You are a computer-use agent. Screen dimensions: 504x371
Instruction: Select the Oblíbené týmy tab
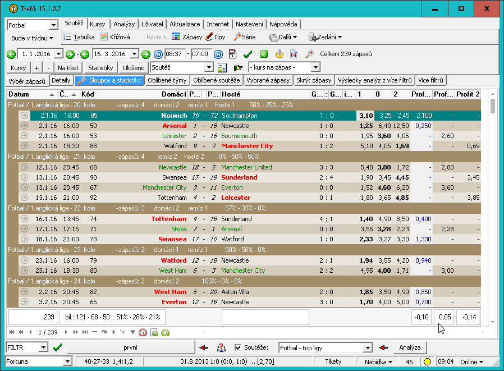pos(167,80)
